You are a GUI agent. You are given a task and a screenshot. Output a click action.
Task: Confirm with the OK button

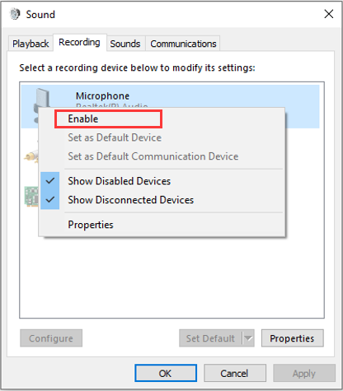point(166,373)
